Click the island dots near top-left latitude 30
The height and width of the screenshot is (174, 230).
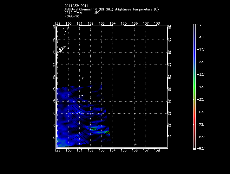[x=65, y=30]
